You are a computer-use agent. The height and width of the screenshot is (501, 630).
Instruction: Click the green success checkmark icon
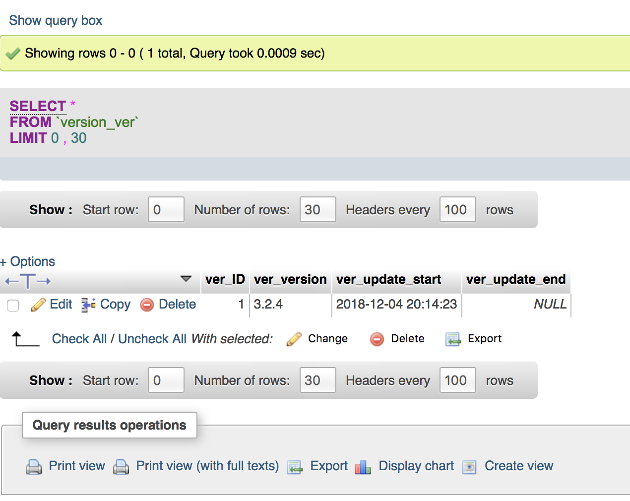[x=13, y=54]
